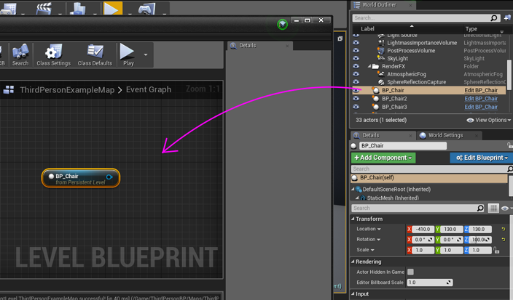
Task: Toggle visibility of BP_Chair3
Action: (356, 107)
